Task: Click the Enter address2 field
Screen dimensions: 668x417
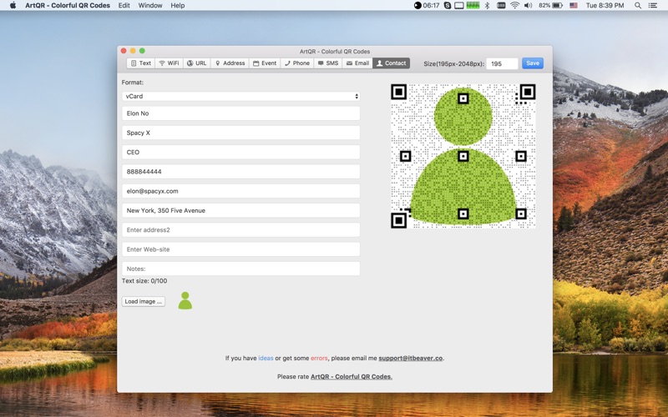Action: pos(240,230)
